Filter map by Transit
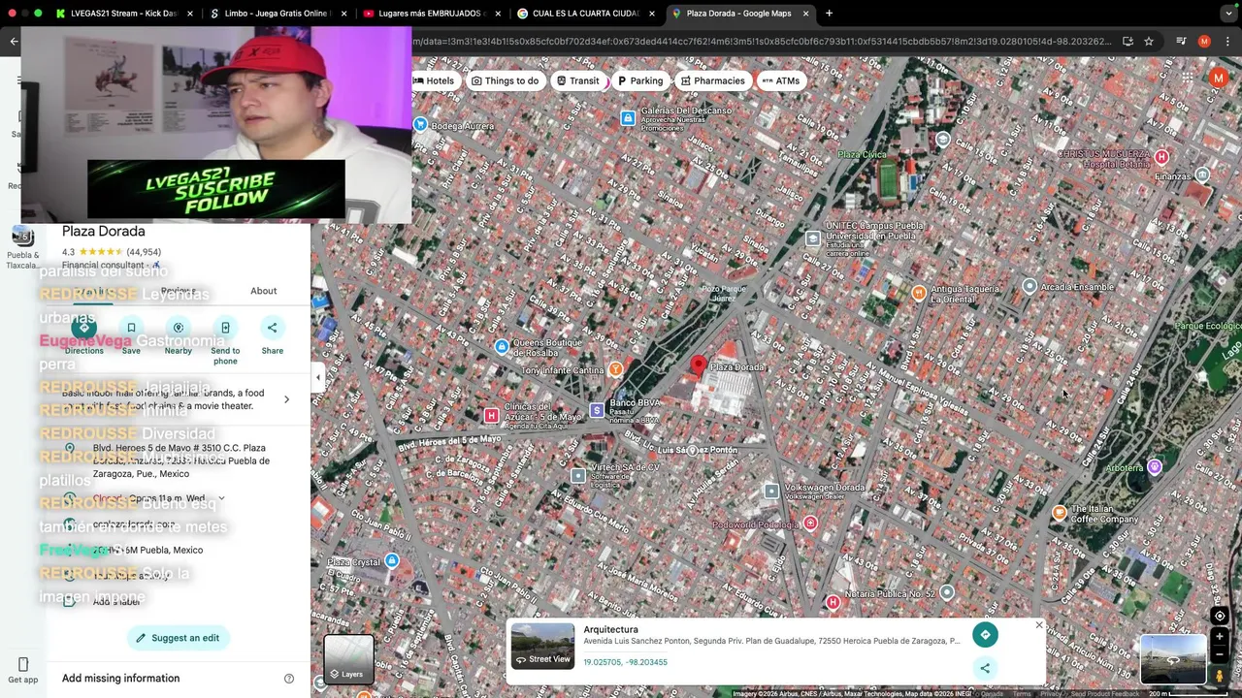Image resolution: width=1242 pixels, height=698 pixels. point(577,80)
